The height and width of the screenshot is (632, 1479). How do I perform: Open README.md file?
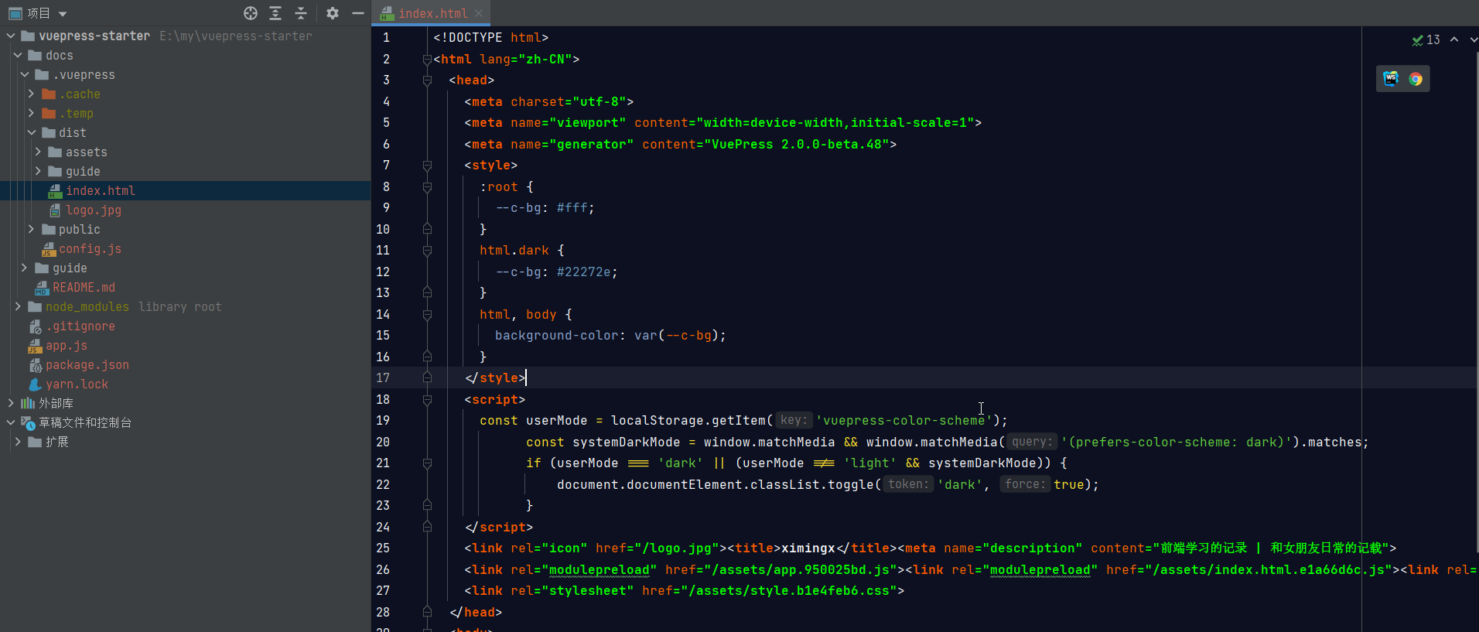[84, 287]
